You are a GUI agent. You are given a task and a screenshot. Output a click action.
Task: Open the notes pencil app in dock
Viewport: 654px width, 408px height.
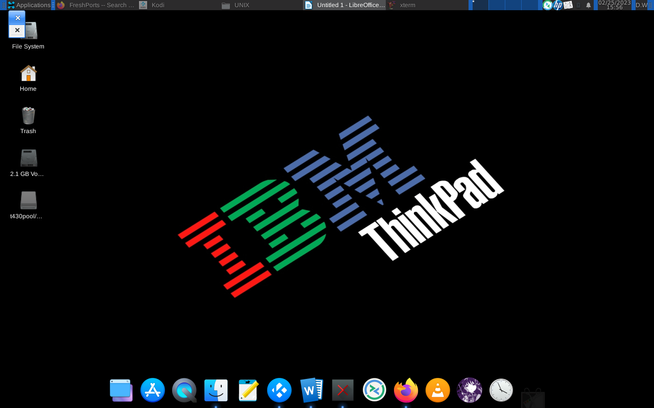pos(248,390)
